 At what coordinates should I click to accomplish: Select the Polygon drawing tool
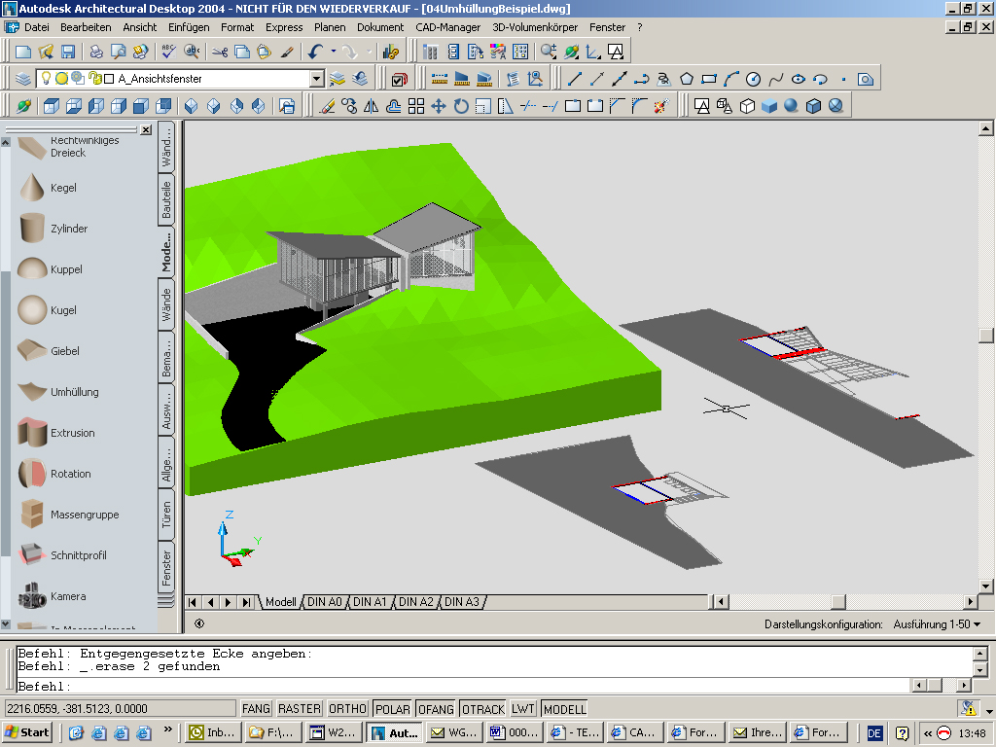click(687, 79)
